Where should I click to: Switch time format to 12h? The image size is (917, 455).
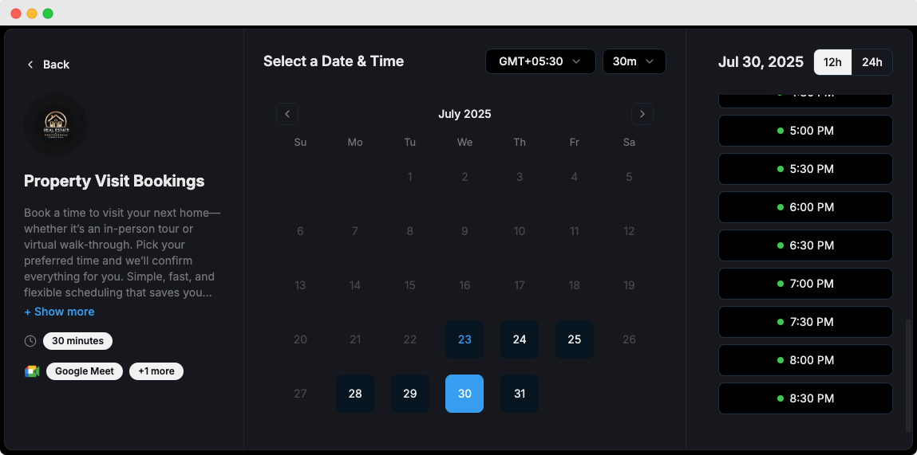(832, 62)
